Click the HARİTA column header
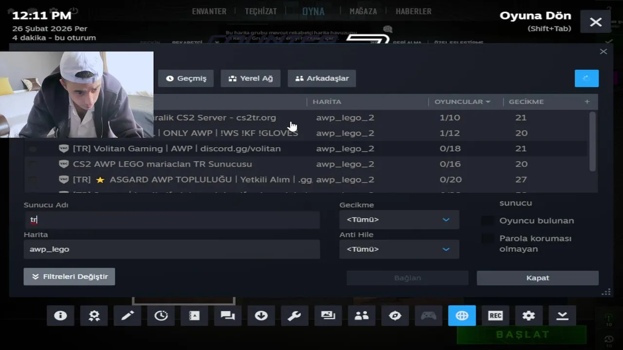Screen dimensions: 623x350 click(327, 102)
